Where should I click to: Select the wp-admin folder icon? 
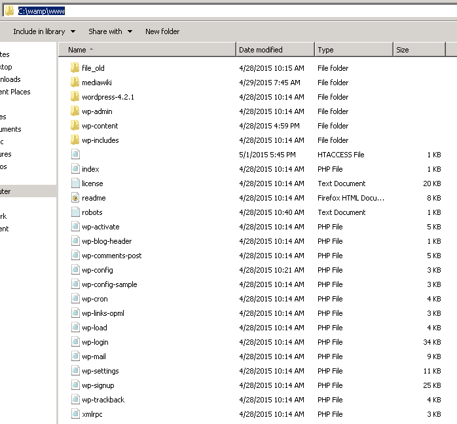[x=75, y=111]
